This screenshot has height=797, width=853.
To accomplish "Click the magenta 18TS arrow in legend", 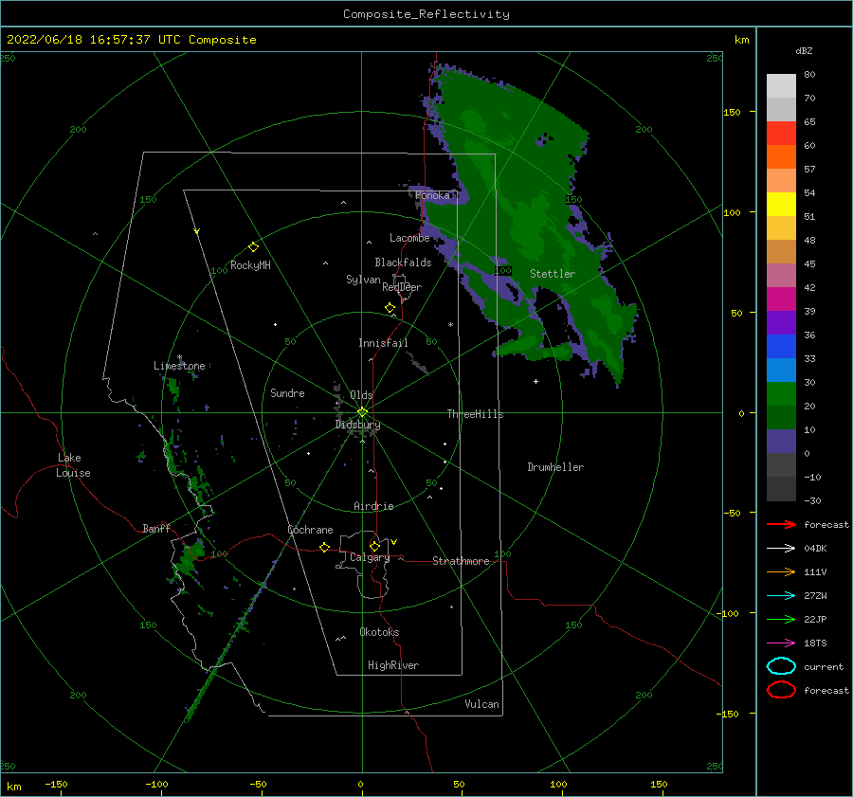I will coord(781,643).
